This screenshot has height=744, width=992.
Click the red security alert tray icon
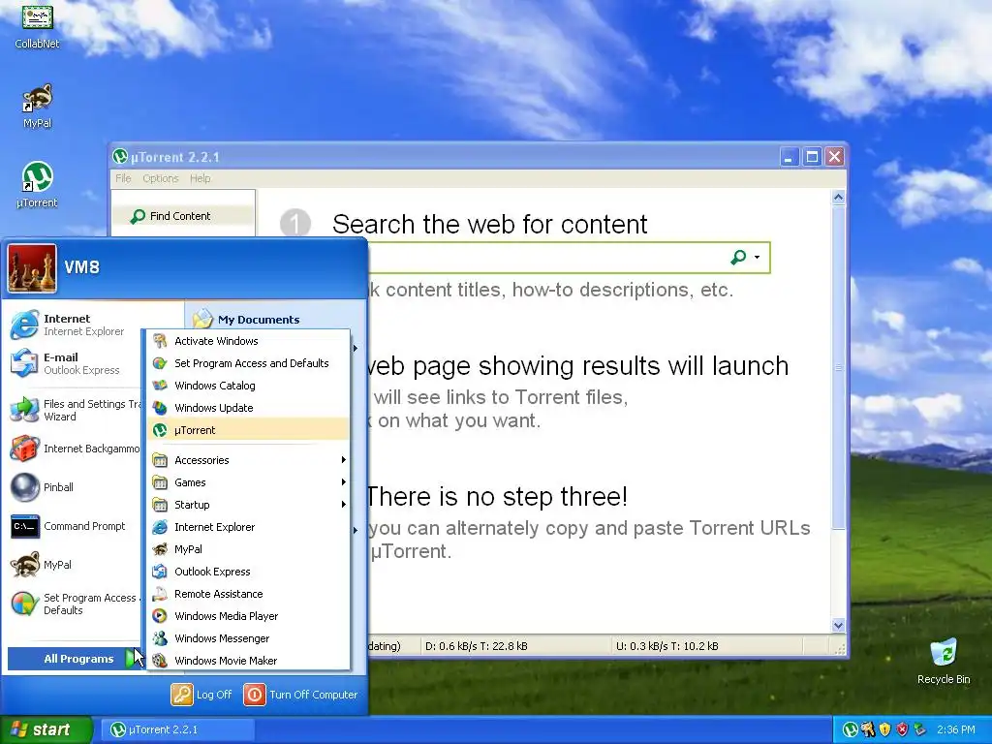click(902, 729)
